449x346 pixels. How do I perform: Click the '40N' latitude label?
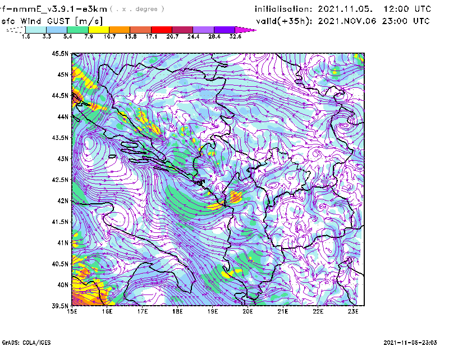(63, 285)
